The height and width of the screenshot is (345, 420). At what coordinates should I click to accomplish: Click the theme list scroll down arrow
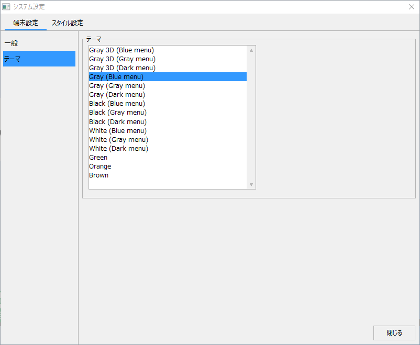[x=251, y=185]
